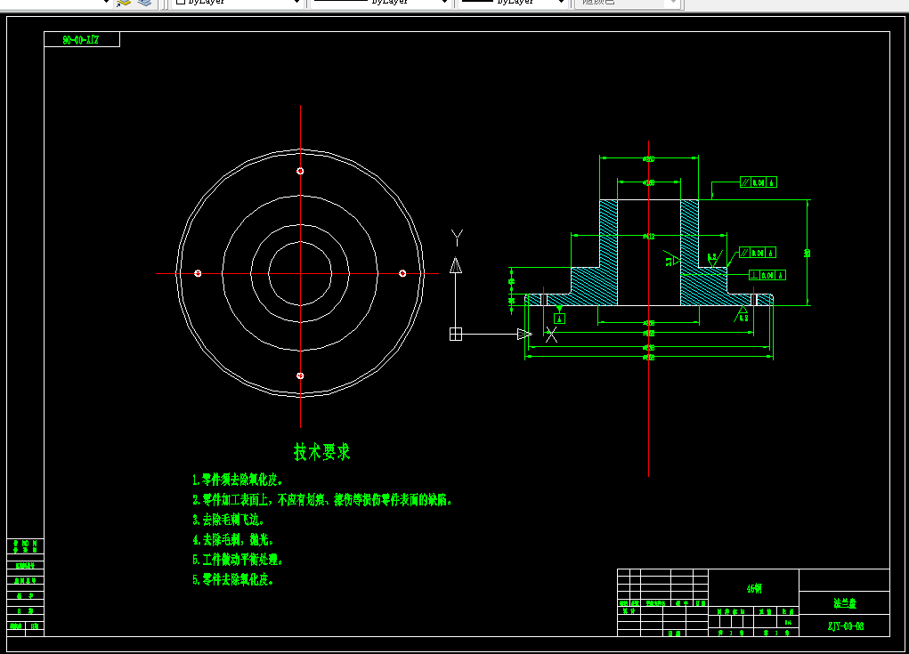Select note '1.零件须去除氧化皮。'
The height and width of the screenshot is (654, 909).
(x=238, y=480)
